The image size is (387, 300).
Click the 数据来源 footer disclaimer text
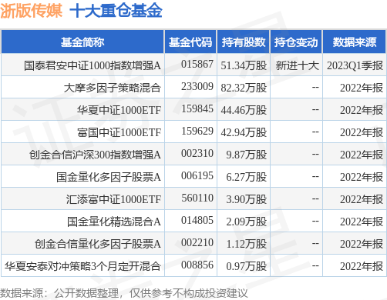point(123,293)
